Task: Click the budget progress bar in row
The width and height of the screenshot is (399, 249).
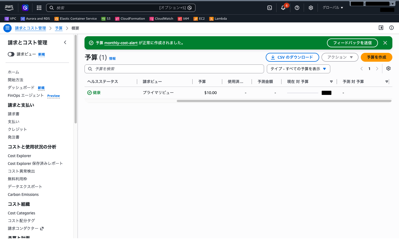Action: 303,93
